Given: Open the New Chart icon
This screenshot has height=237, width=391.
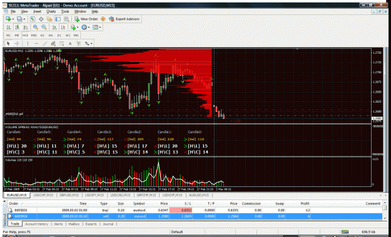Looking at the screenshot, I should click(x=8, y=19).
